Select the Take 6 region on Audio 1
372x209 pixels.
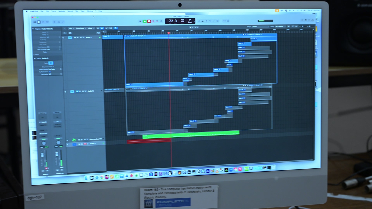tap(233, 61)
